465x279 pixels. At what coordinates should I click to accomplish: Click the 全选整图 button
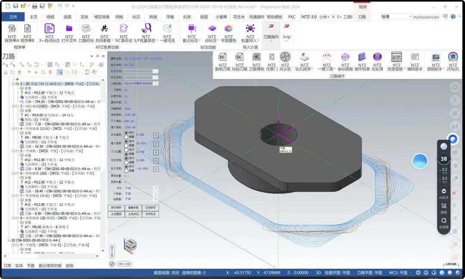pos(116,214)
